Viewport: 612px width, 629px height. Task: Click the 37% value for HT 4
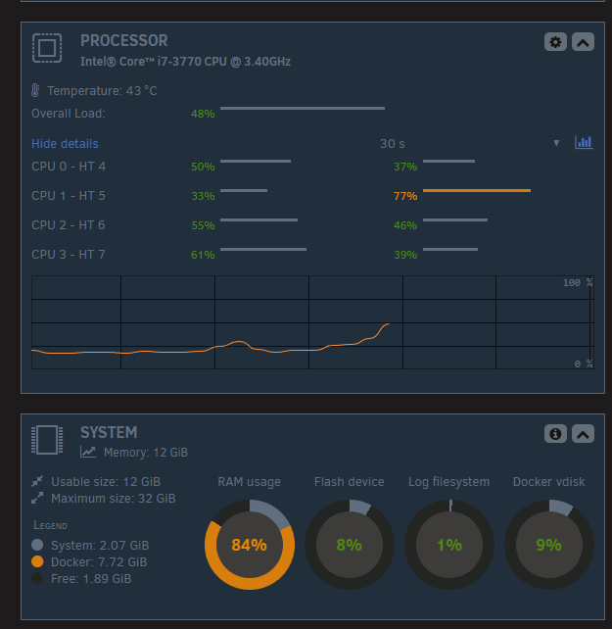tap(405, 167)
